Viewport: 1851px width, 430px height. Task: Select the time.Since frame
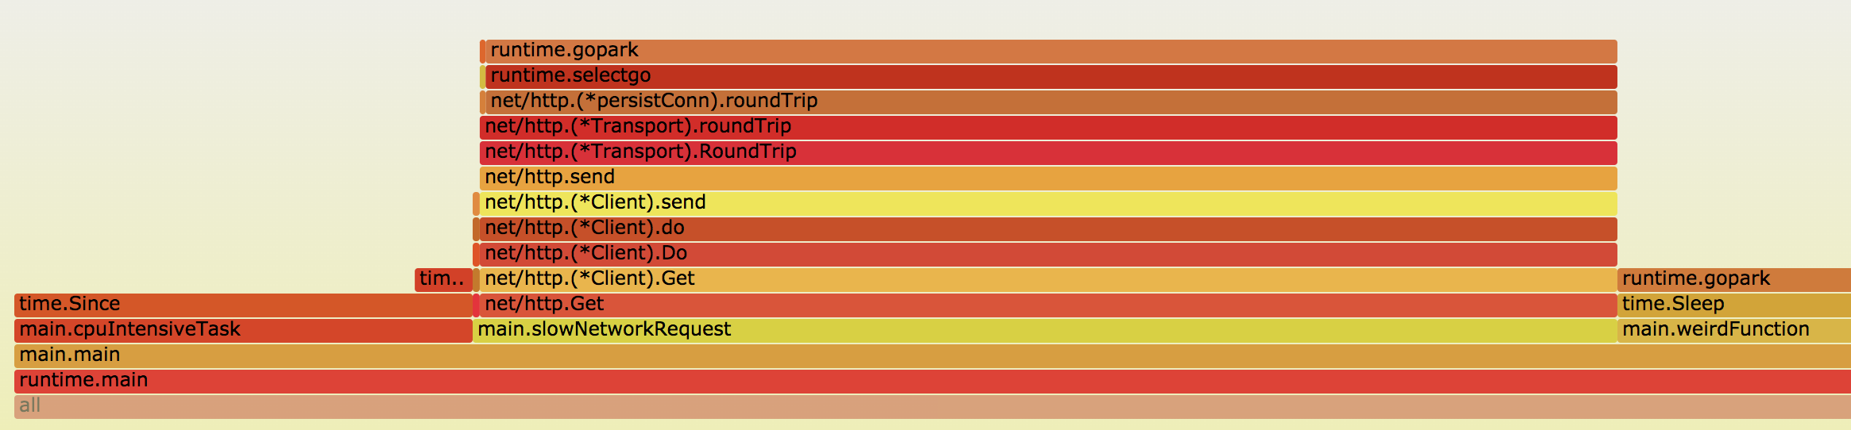(243, 305)
